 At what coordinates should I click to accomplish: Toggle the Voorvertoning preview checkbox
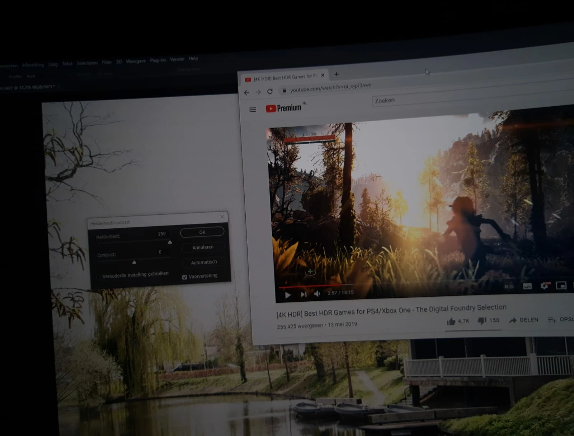tap(184, 277)
